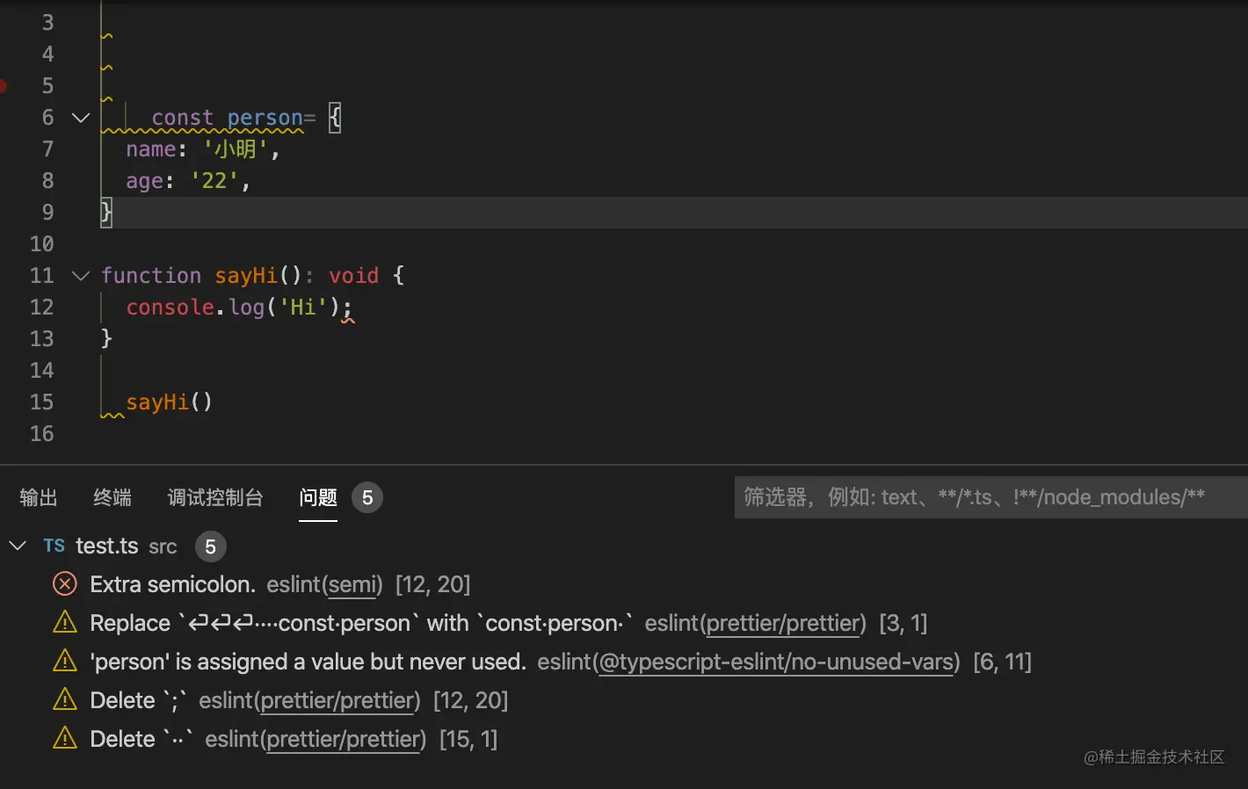Click console.log('Hi'); on line 12

pos(239,308)
